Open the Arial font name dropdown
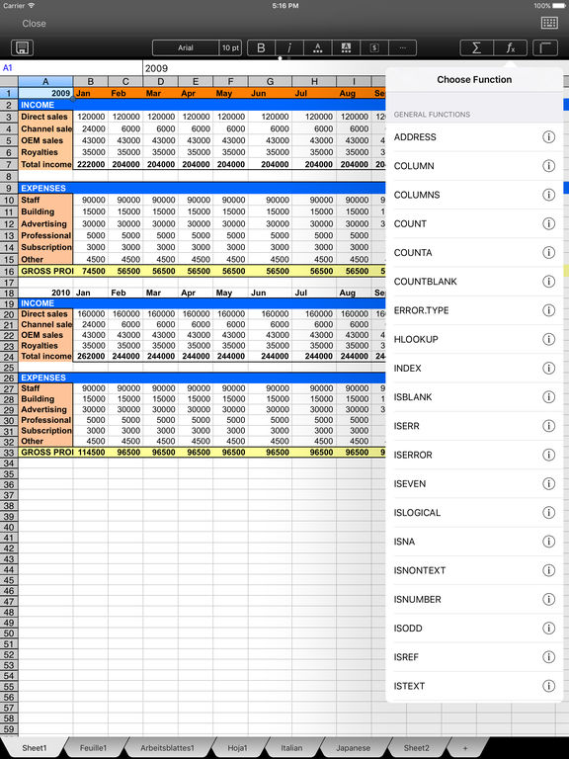569x759 pixels. pos(186,47)
